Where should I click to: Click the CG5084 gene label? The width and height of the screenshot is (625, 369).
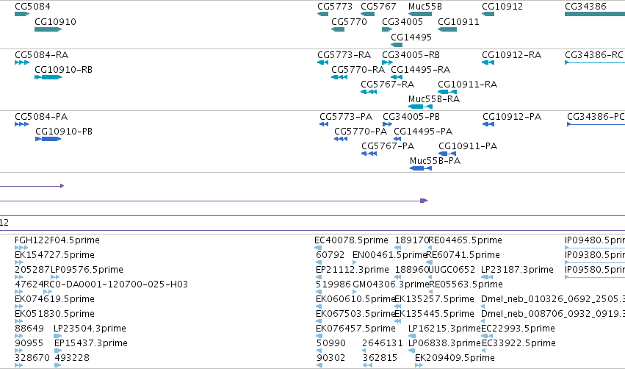coord(33,7)
